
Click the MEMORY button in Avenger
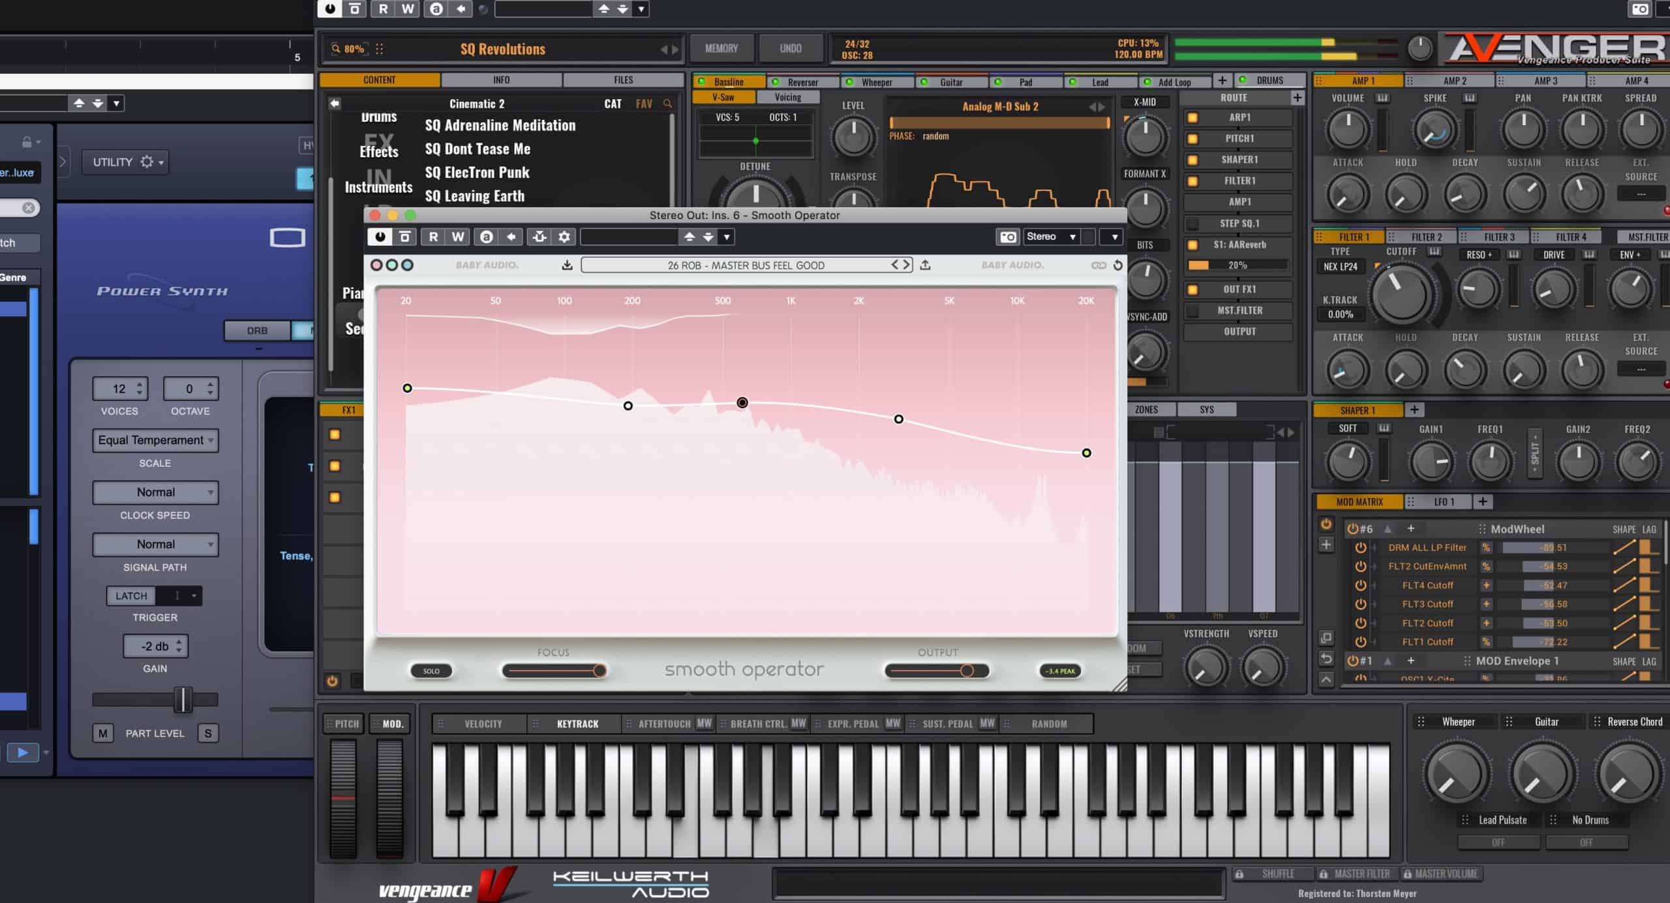pyautogui.click(x=721, y=48)
